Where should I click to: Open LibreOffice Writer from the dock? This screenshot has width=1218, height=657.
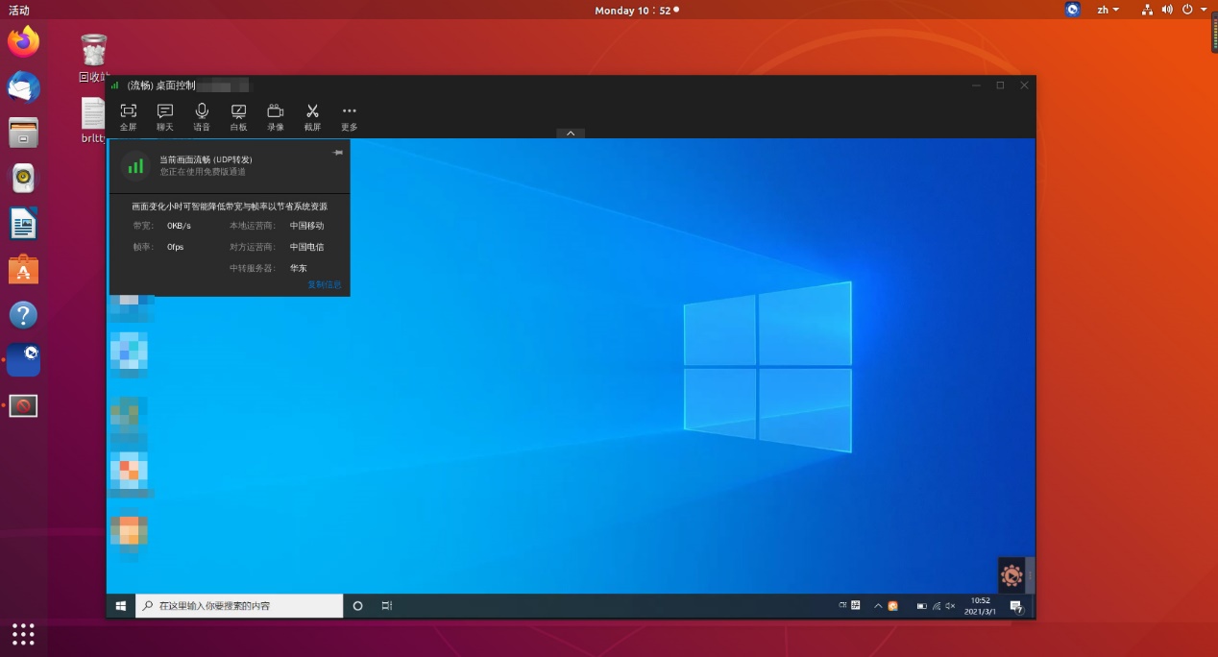point(24,224)
